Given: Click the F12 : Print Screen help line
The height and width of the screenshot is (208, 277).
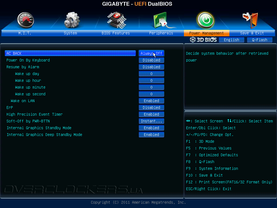Looking at the screenshot, I should 229,182.
